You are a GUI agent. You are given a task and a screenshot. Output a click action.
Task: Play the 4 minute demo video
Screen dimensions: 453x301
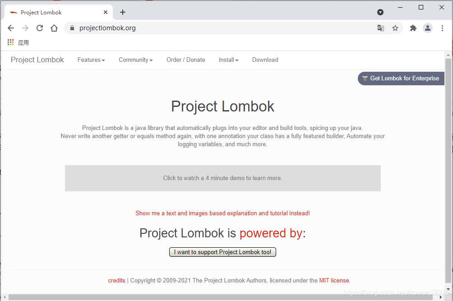[223, 178]
